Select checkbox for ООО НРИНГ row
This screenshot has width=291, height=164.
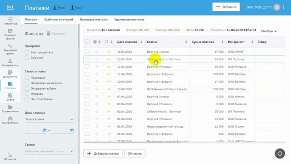click(87, 51)
